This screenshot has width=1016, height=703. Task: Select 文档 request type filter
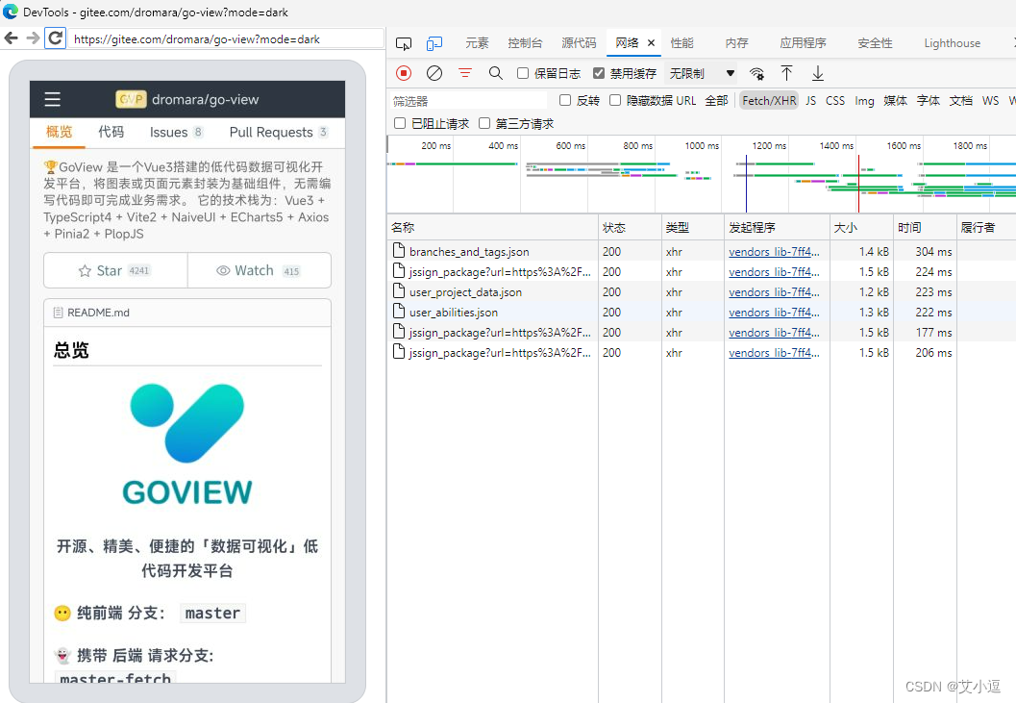click(x=961, y=101)
